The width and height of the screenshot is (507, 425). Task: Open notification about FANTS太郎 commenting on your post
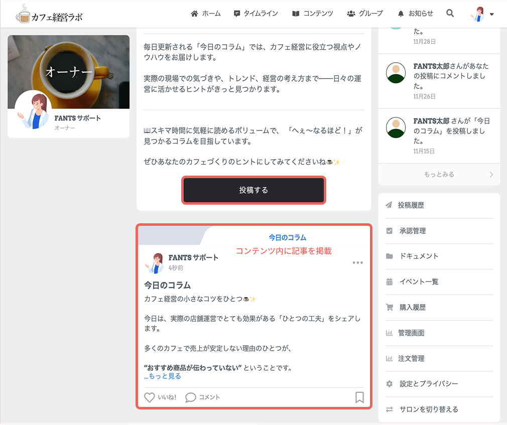click(439, 81)
